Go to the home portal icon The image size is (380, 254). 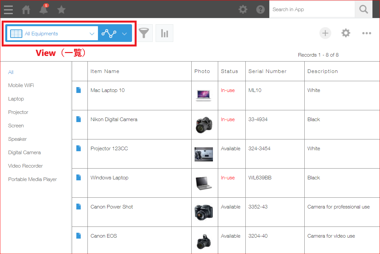(x=26, y=10)
